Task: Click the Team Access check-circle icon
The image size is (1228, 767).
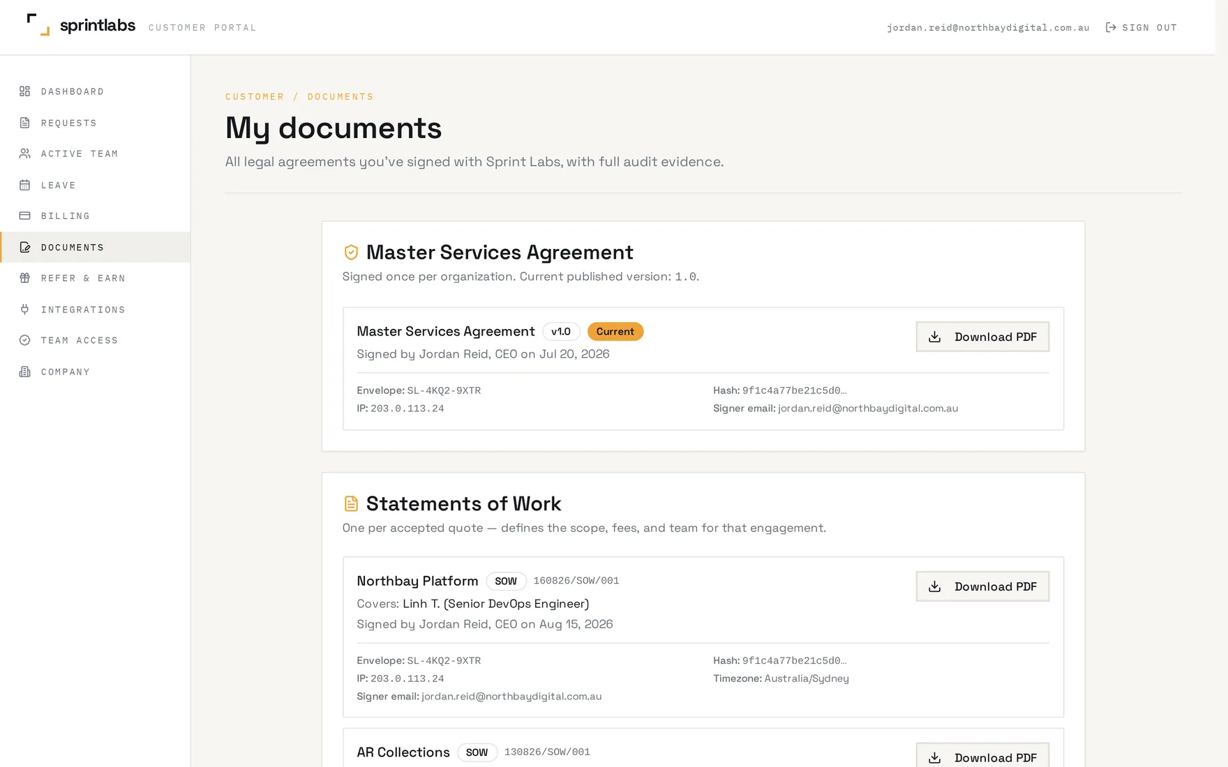Action: point(24,340)
